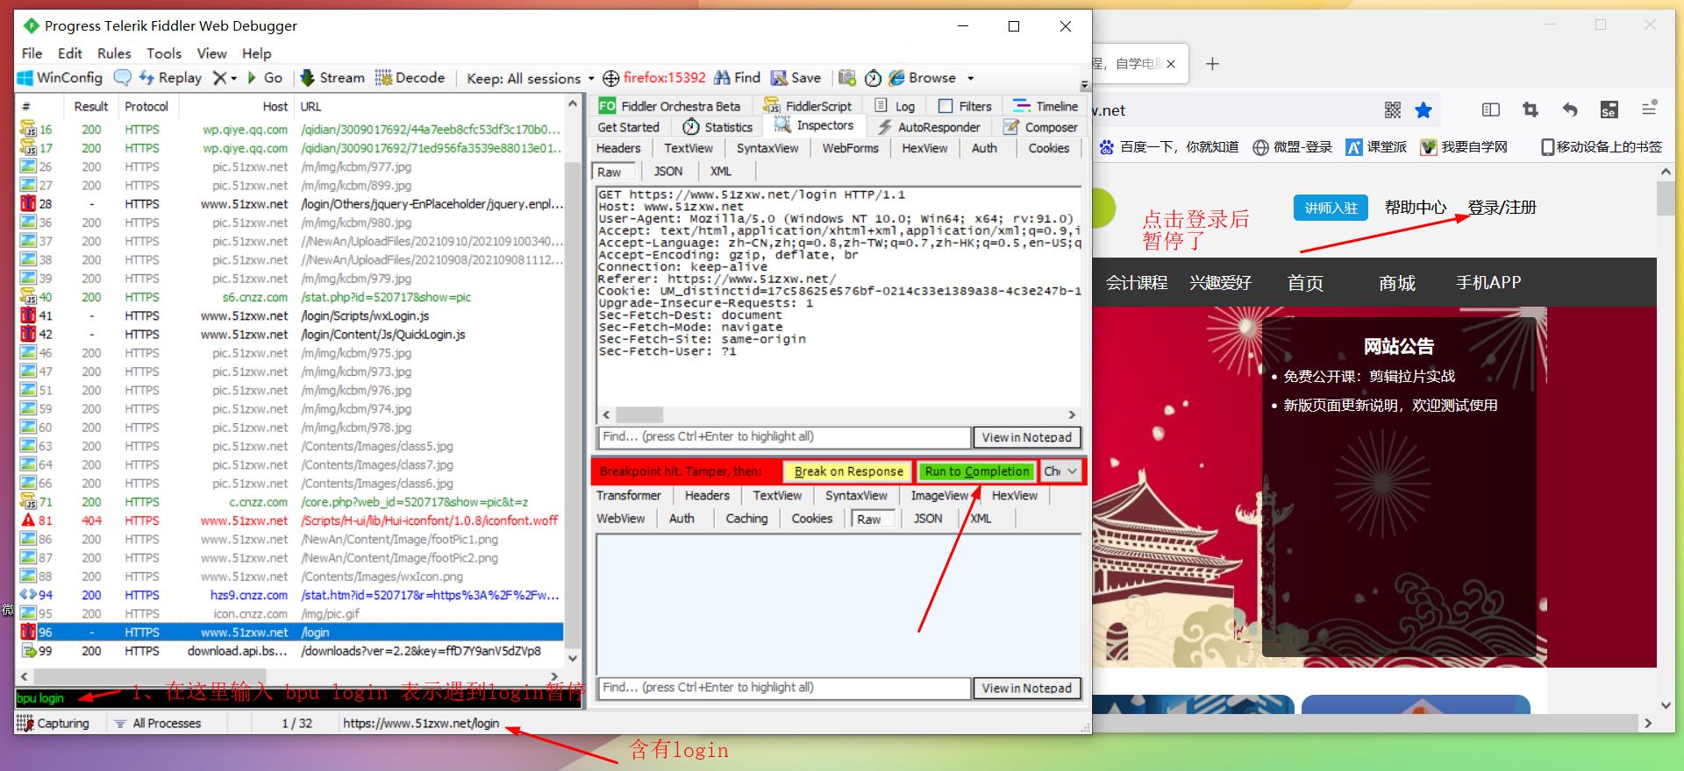Open the browser hamburger menu
This screenshot has height=771, width=1684.
[1649, 109]
